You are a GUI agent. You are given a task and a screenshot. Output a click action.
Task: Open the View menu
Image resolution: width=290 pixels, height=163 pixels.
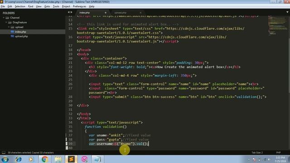39,6
